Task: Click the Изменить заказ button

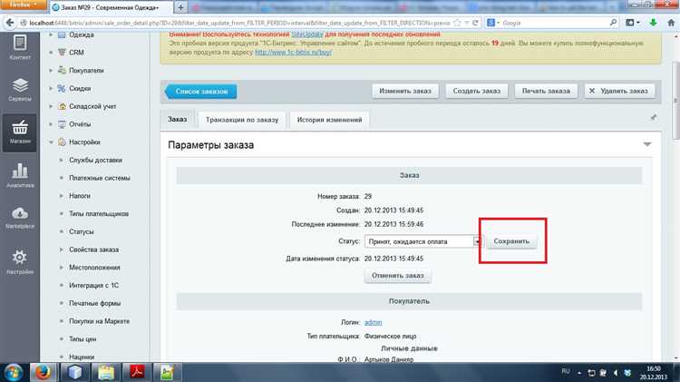Action: tap(405, 91)
